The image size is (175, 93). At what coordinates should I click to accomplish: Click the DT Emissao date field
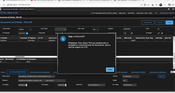pyautogui.click(x=22, y=33)
